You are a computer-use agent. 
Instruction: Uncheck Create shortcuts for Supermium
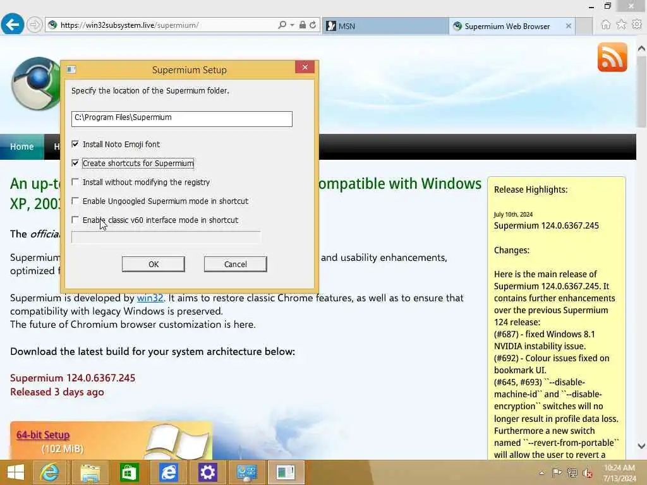click(x=75, y=163)
